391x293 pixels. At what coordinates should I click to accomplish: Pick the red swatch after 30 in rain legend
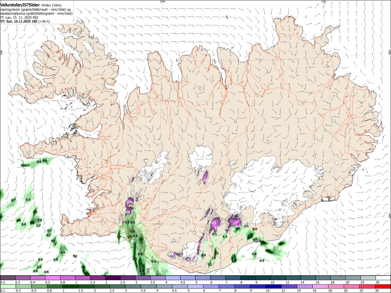[x=383, y=286]
